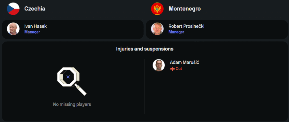Click the X inside the magnifying glass

click(68, 77)
